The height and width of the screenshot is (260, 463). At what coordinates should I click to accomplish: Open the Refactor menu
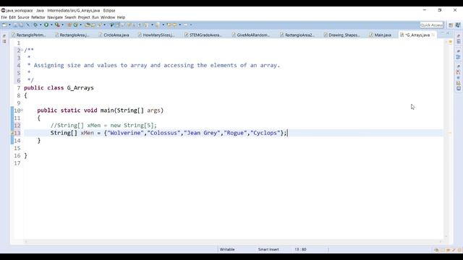point(38,17)
